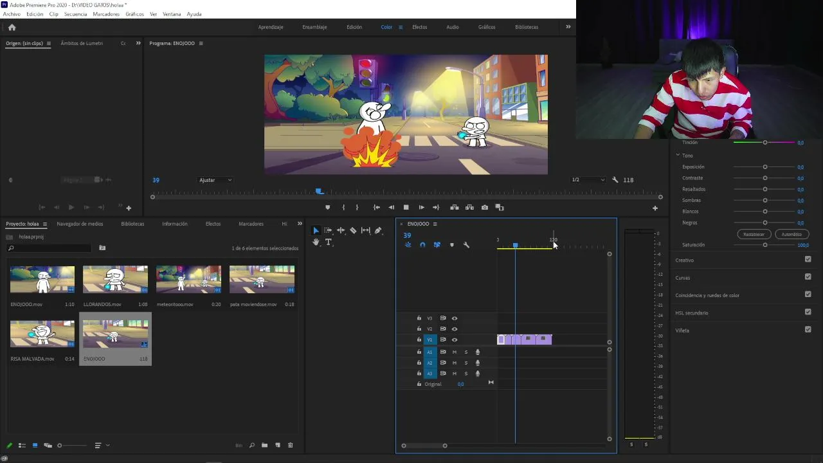Click the Lift button in Program monitor

[x=455, y=208]
